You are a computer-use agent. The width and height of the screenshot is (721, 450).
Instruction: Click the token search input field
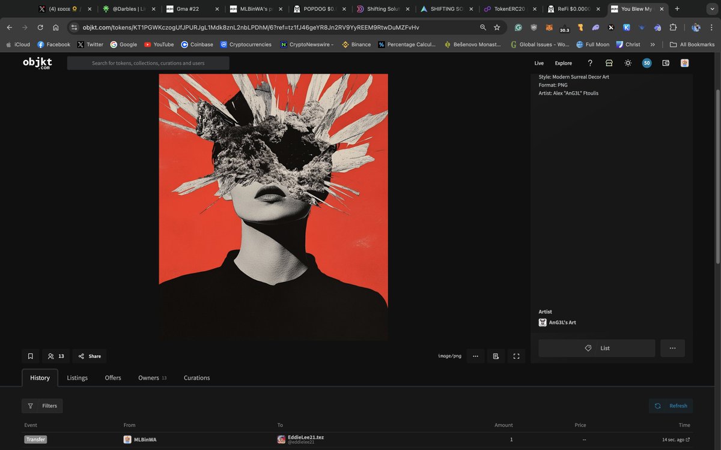[x=148, y=63]
